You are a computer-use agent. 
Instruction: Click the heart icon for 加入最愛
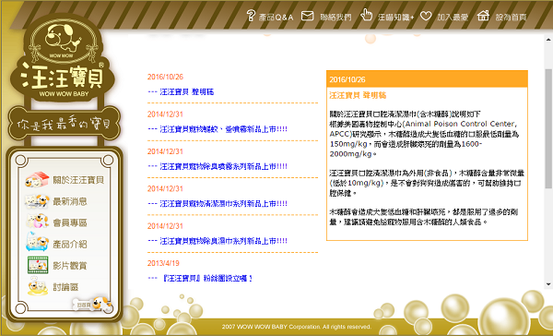[426, 16]
